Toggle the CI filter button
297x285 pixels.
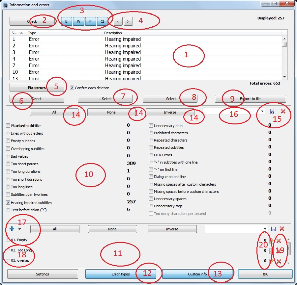pos(103,21)
